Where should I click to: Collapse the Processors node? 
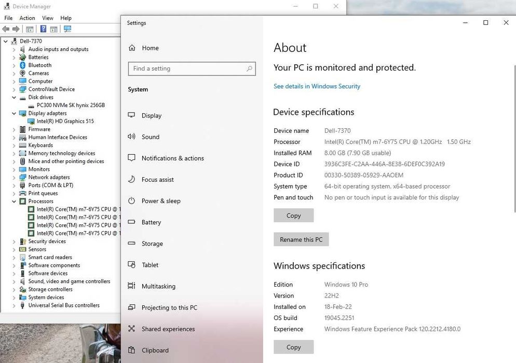(14, 201)
